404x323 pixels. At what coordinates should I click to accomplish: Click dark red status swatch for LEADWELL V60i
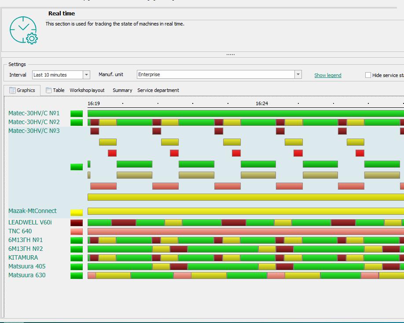click(x=77, y=223)
